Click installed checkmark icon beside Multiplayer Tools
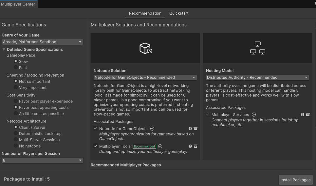 [160, 146]
